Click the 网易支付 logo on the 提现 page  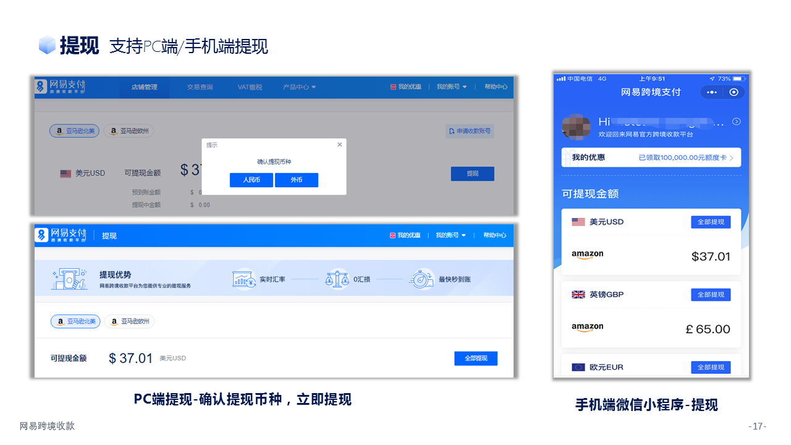(x=61, y=235)
